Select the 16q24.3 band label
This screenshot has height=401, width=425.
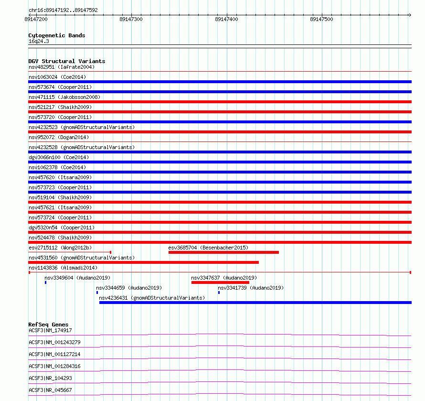click(x=39, y=41)
